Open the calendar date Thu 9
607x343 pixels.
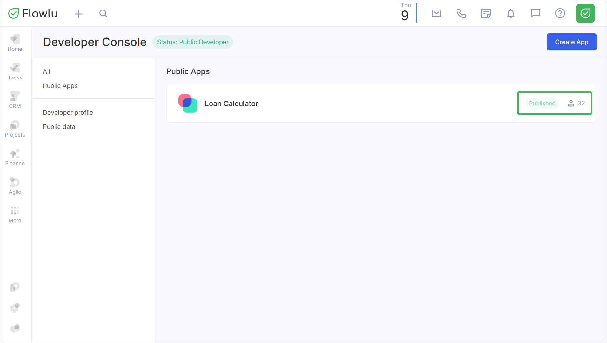point(406,13)
